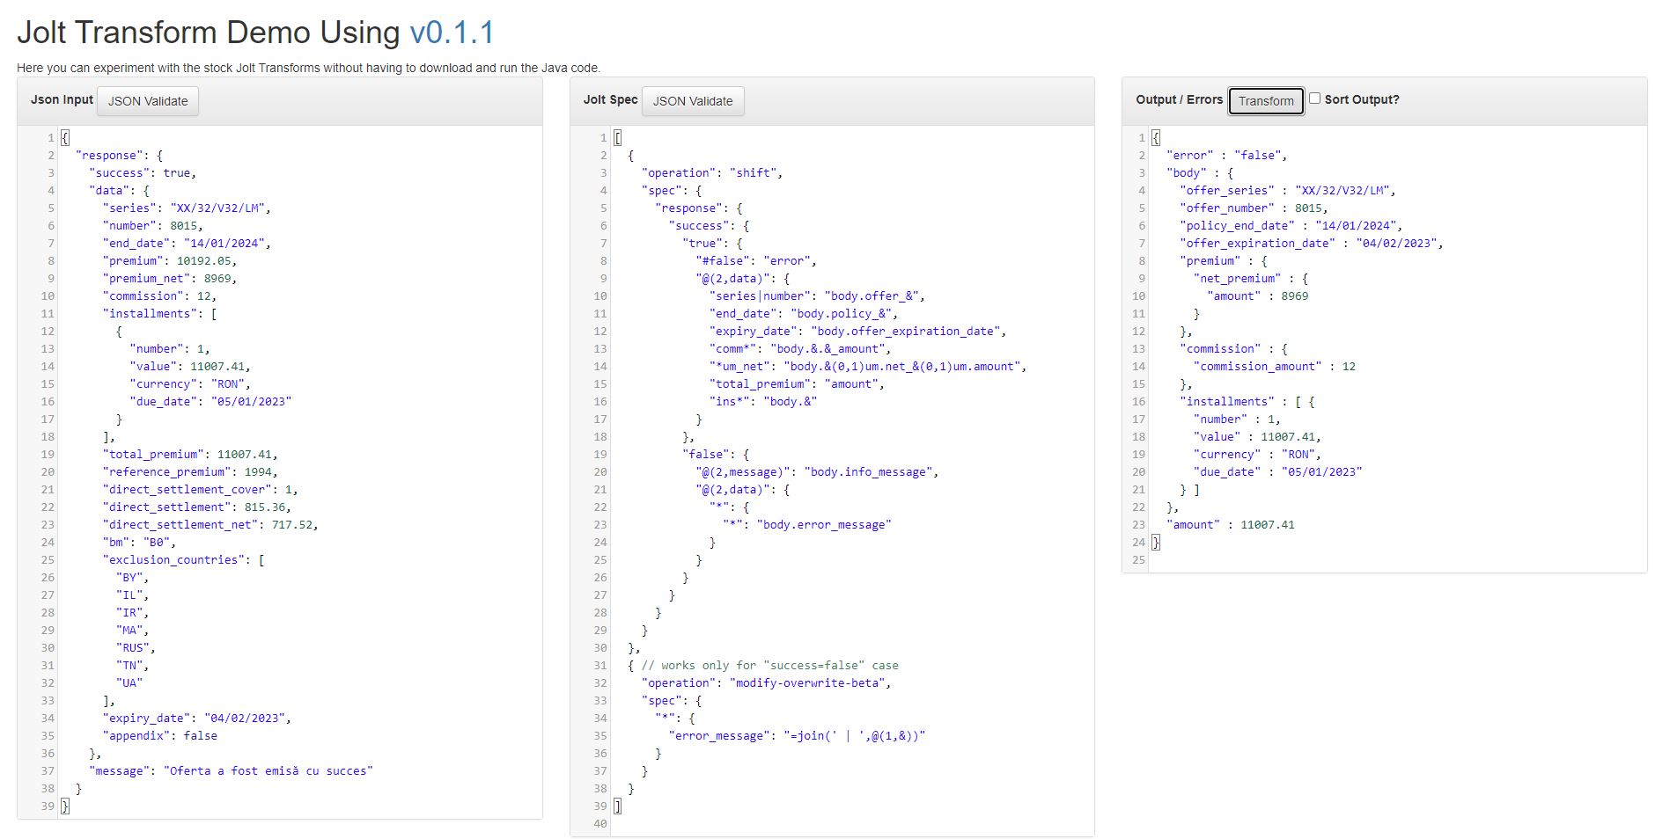Click "offer_series" line in Output
Screen dimensions: 1655x839
pyautogui.click(x=1288, y=191)
